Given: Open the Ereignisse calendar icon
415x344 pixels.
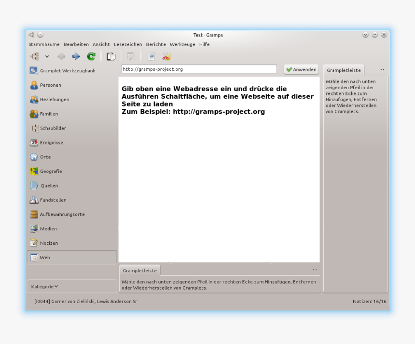Looking at the screenshot, I should pyautogui.click(x=34, y=143).
